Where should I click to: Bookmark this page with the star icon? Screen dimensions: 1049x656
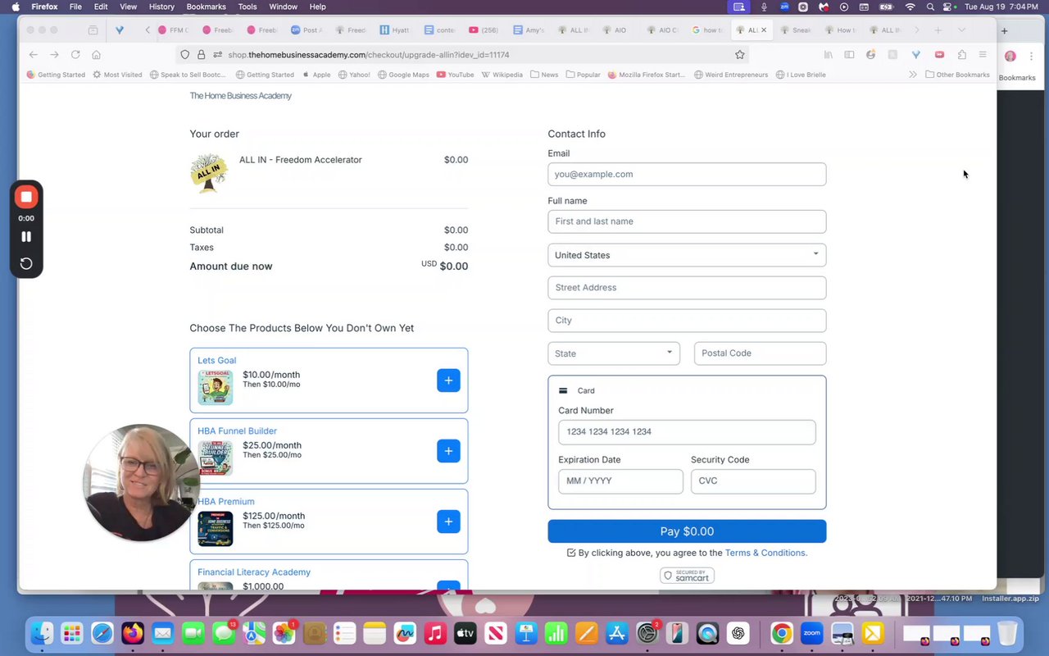tap(740, 55)
